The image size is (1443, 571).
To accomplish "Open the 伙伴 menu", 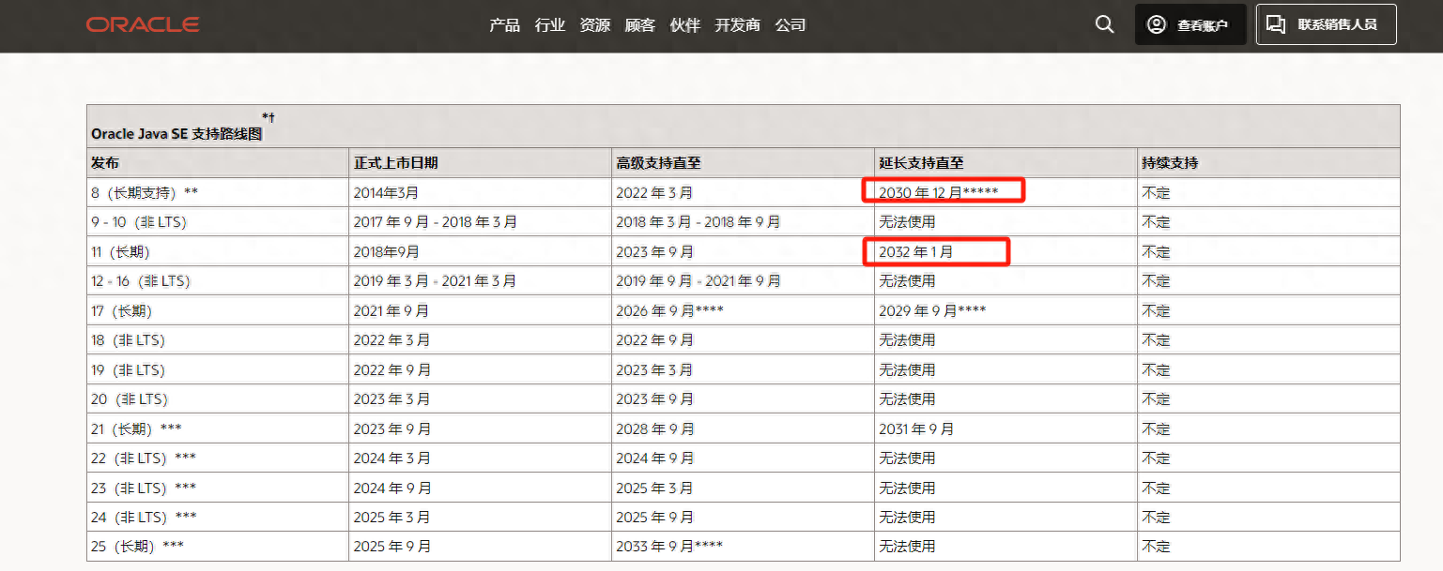I will (x=685, y=25).
